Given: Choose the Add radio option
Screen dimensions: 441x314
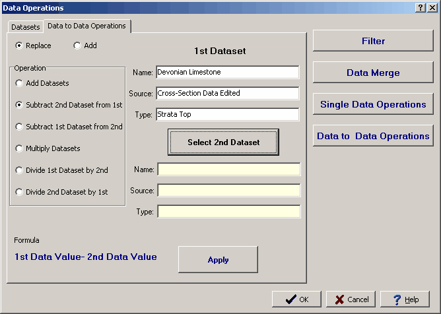Looking at the screenshot, I should (x=77, y=46).
